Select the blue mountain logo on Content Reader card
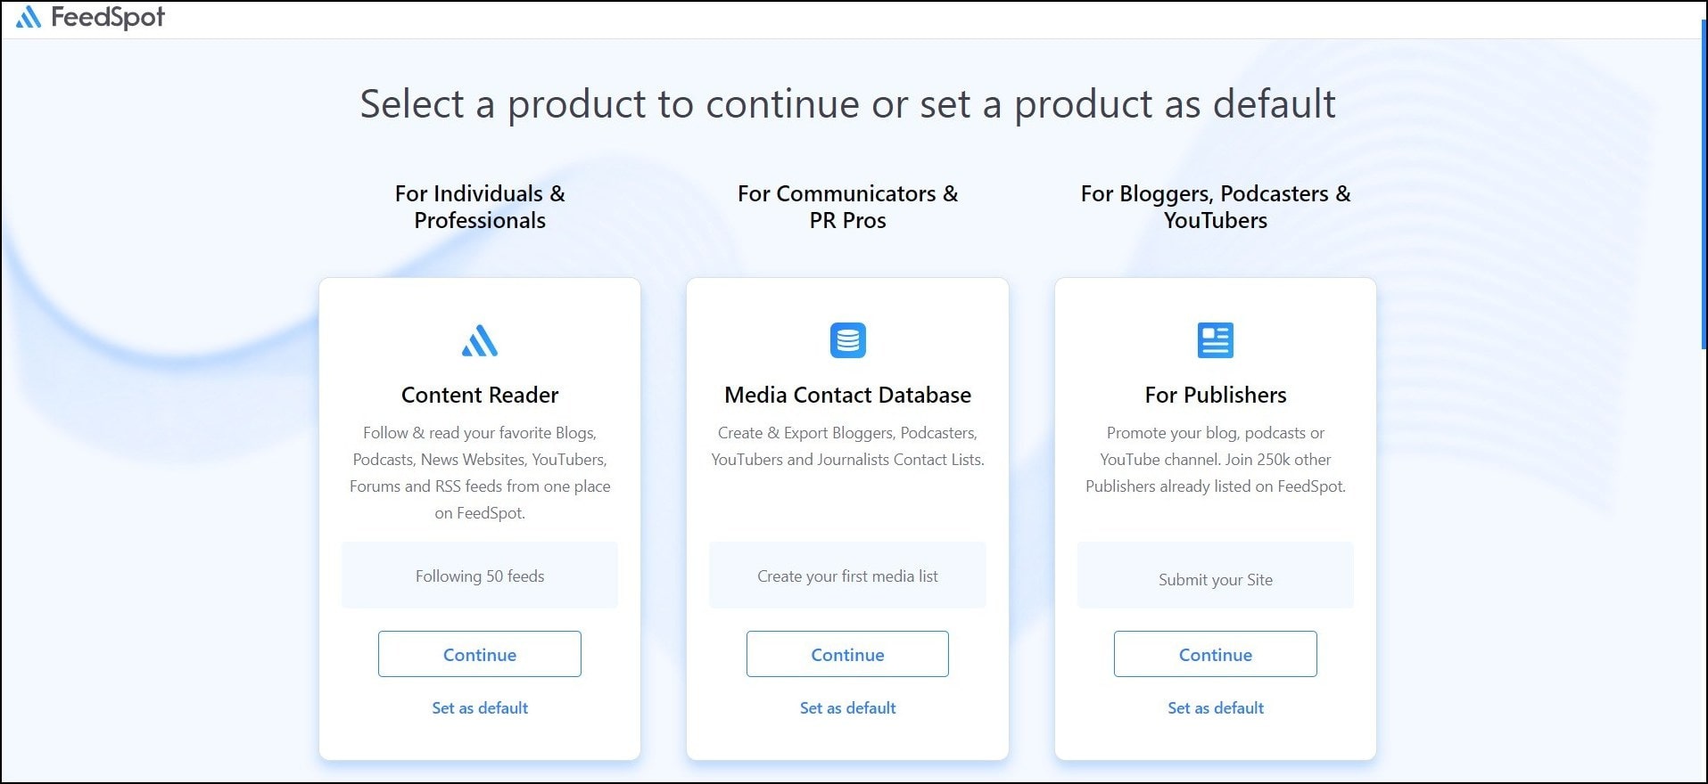Image resolution: width=1708 pixels, height=784 pixels. [479, 339]
